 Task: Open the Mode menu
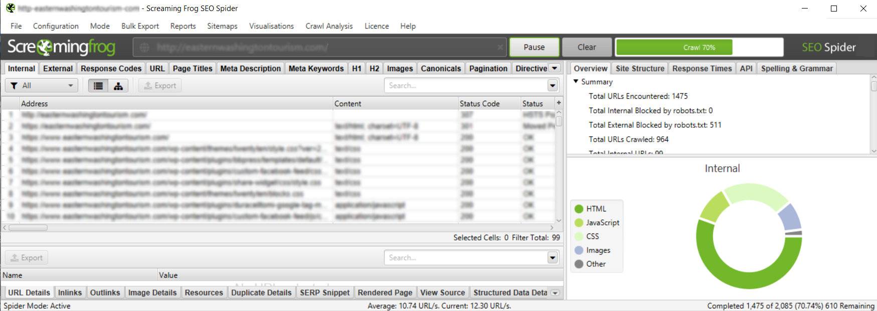pos(100,26)
